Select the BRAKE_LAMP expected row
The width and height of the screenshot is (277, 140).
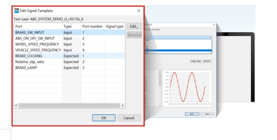coord(69,68)
